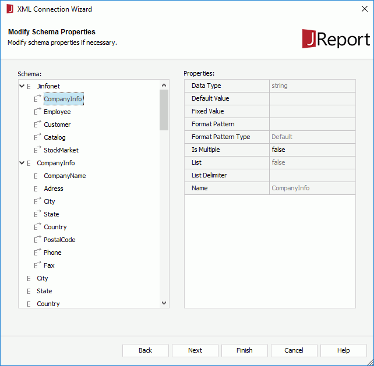
Task: Select the Employee tree item
Action: 57,112
